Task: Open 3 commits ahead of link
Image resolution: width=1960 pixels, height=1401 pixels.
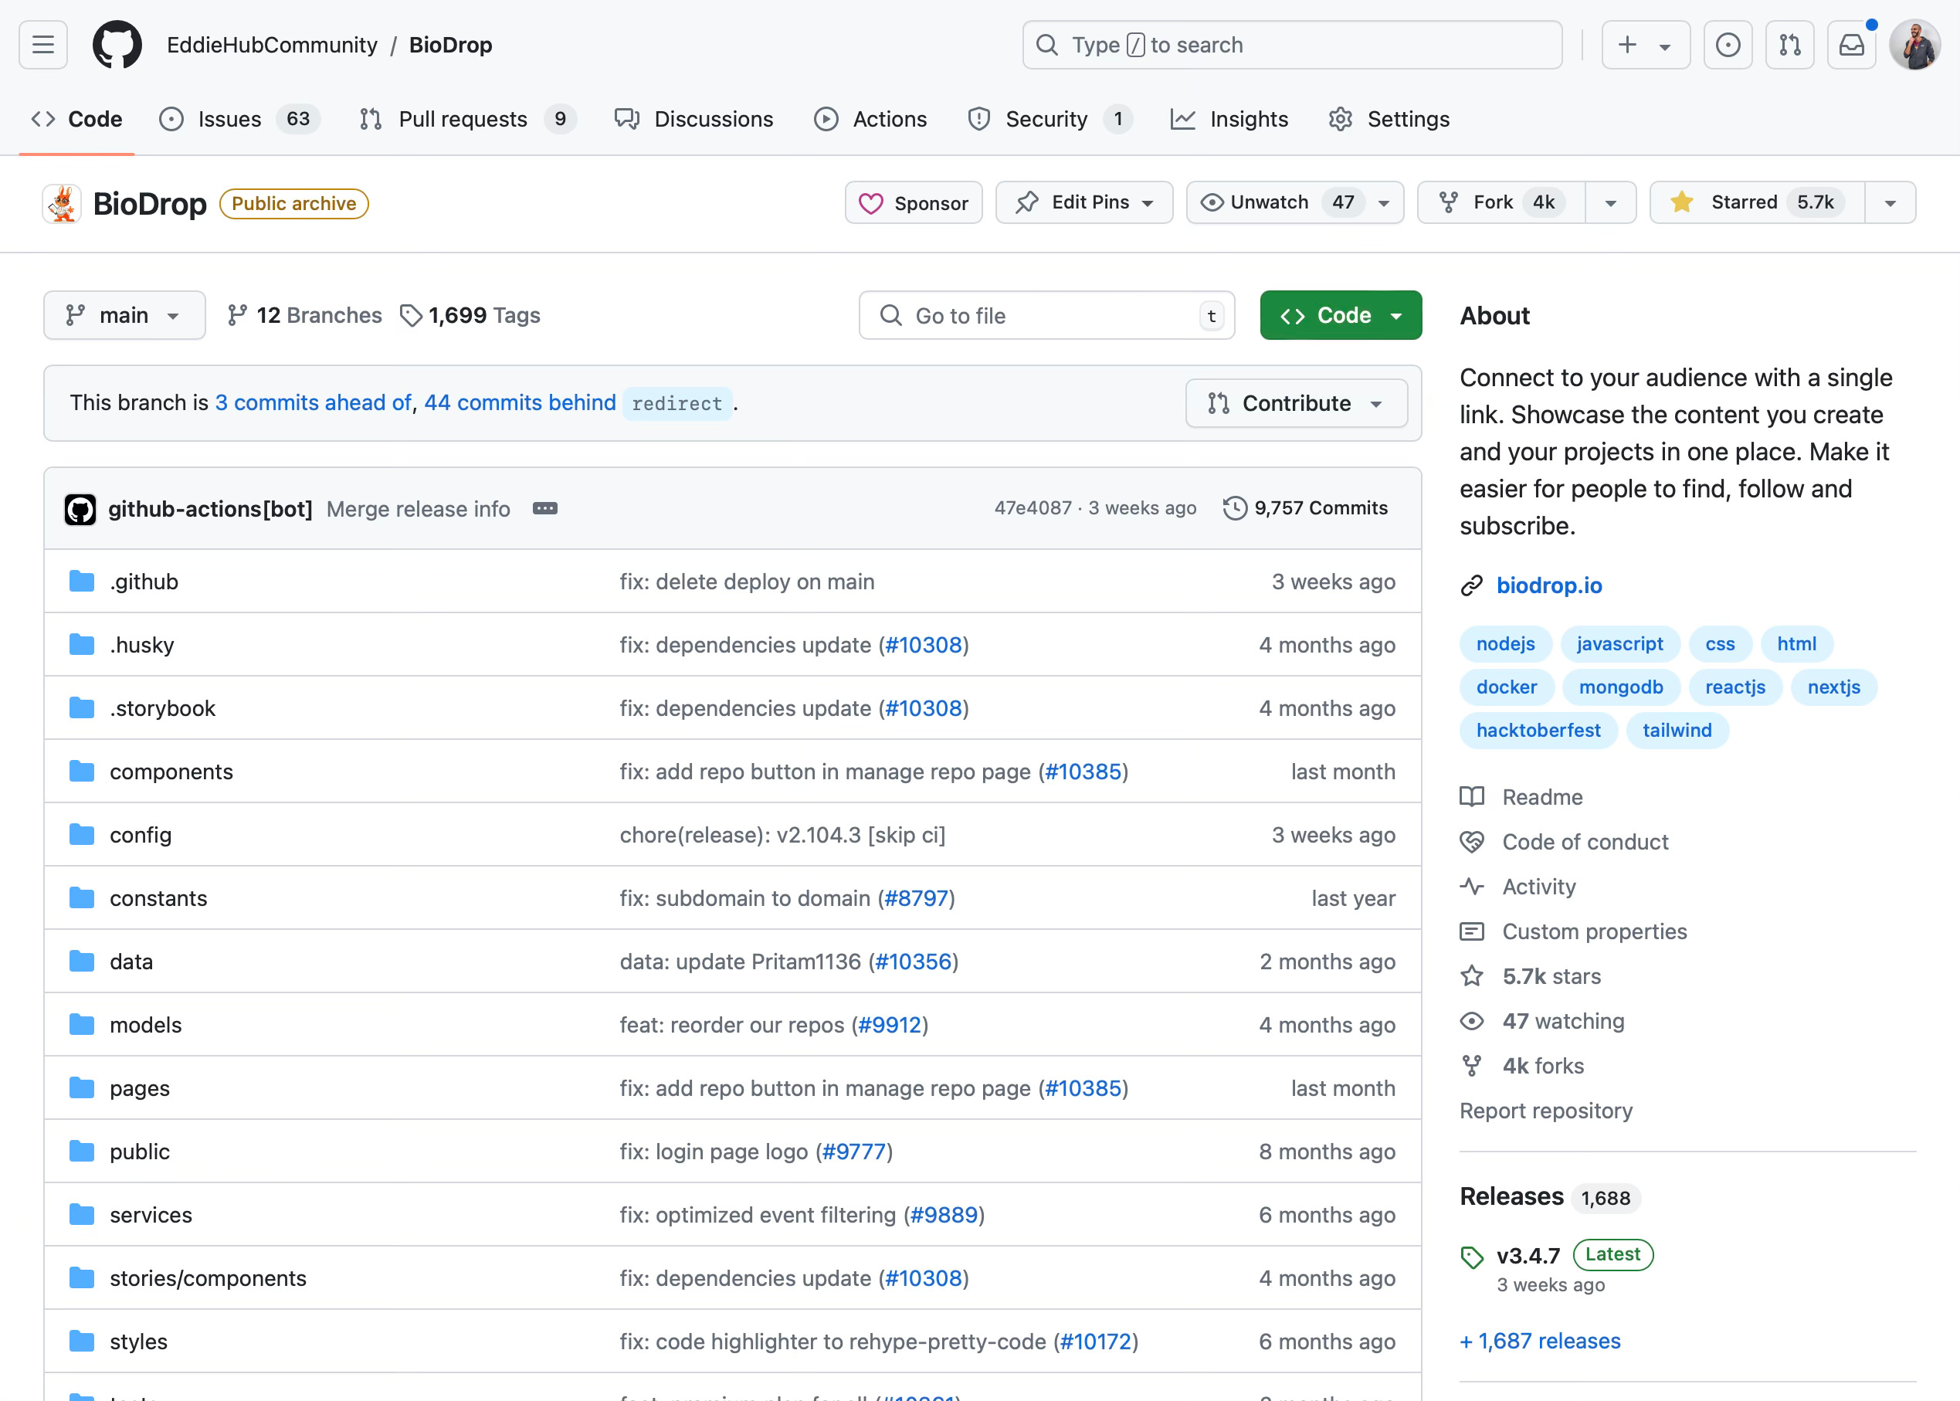Action: (313, 403)
